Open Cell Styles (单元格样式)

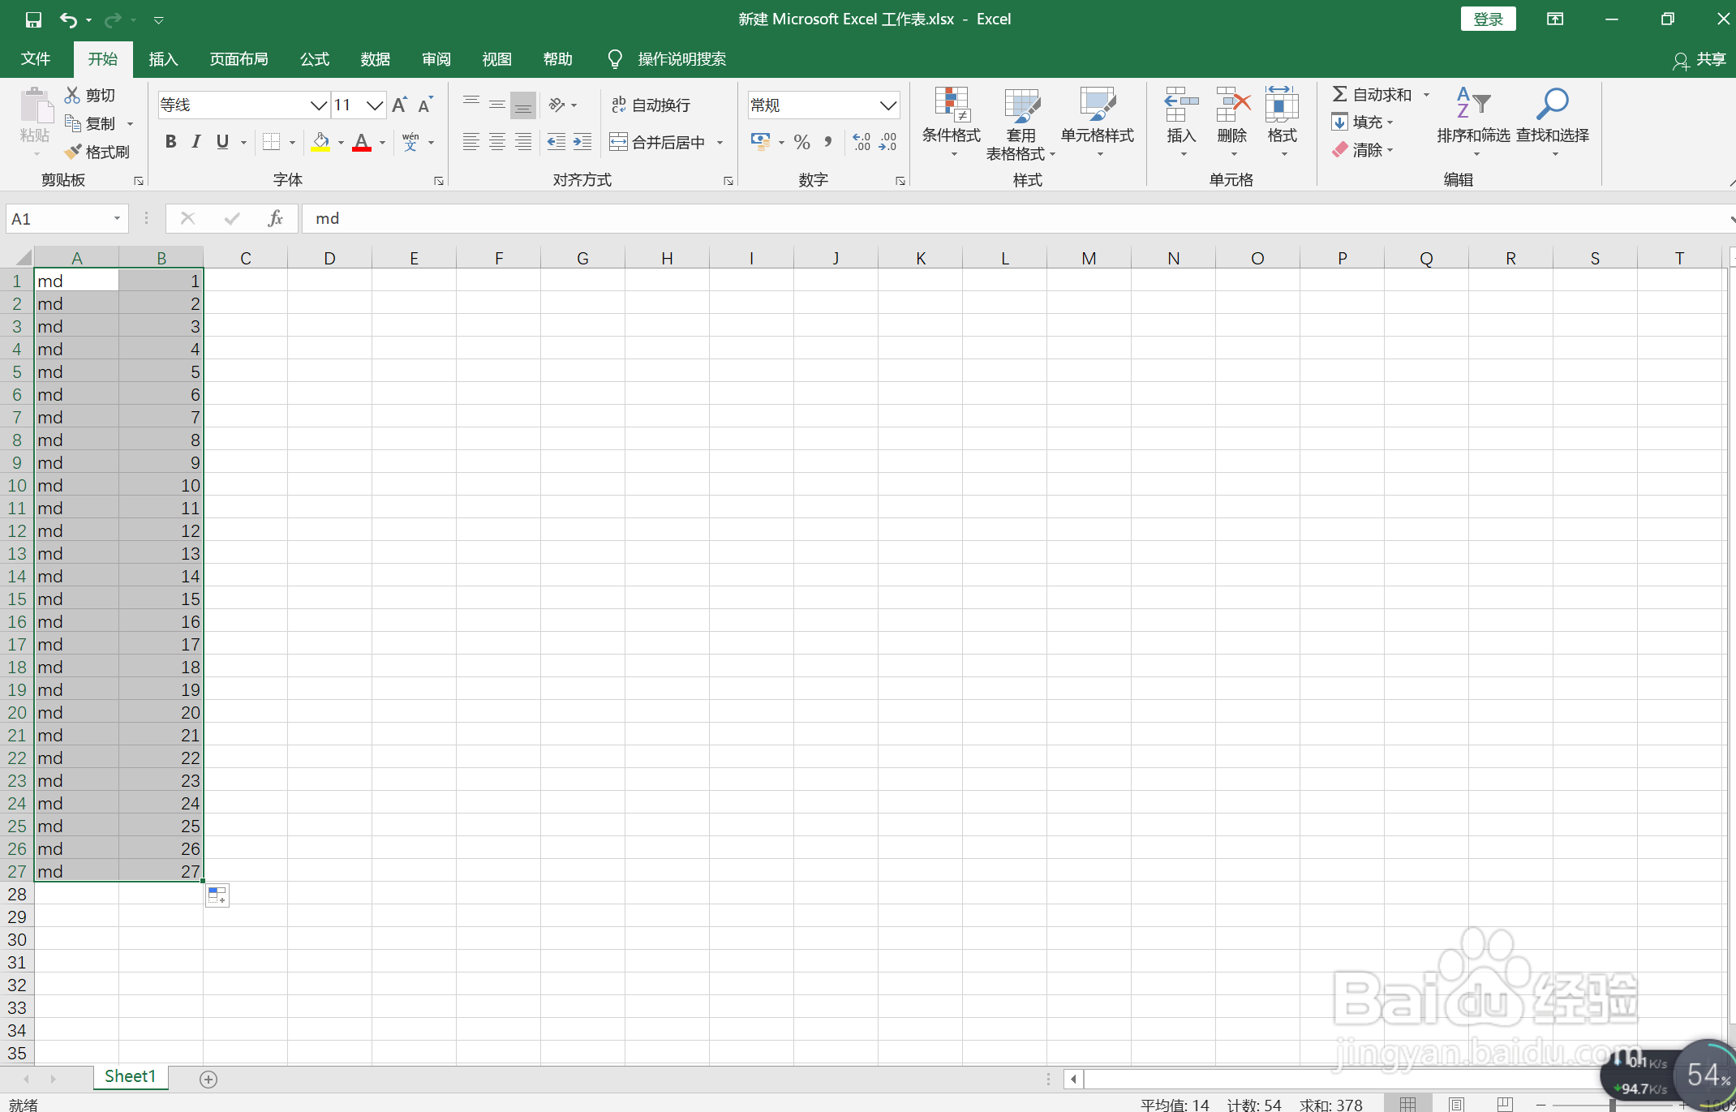1098,122
